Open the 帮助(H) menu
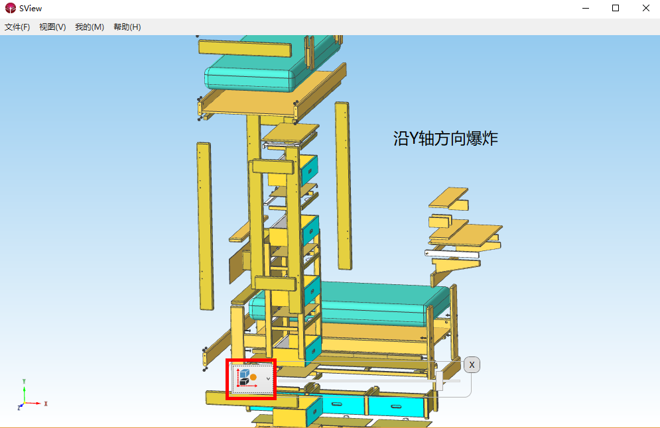Screen dimensions: 660x428 coord(127,27)
